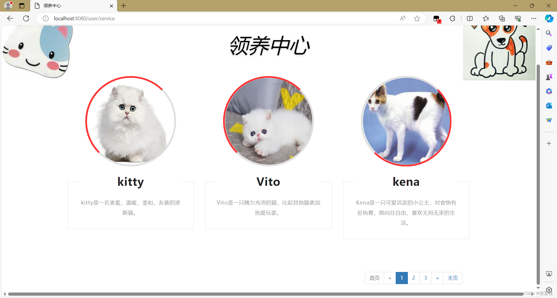The image size is (557, 298).
Task: Add this page to favorites
Action: [417, 18]
